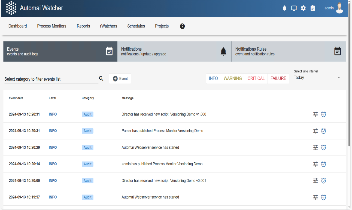Click alarm icon for Versioning Demo v0.001 event

coord(323,181)
